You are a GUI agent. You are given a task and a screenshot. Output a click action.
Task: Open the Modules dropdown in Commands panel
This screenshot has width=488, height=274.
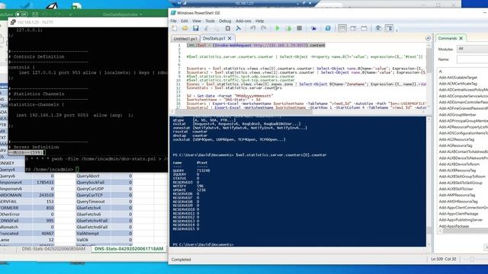coord(472,49)
